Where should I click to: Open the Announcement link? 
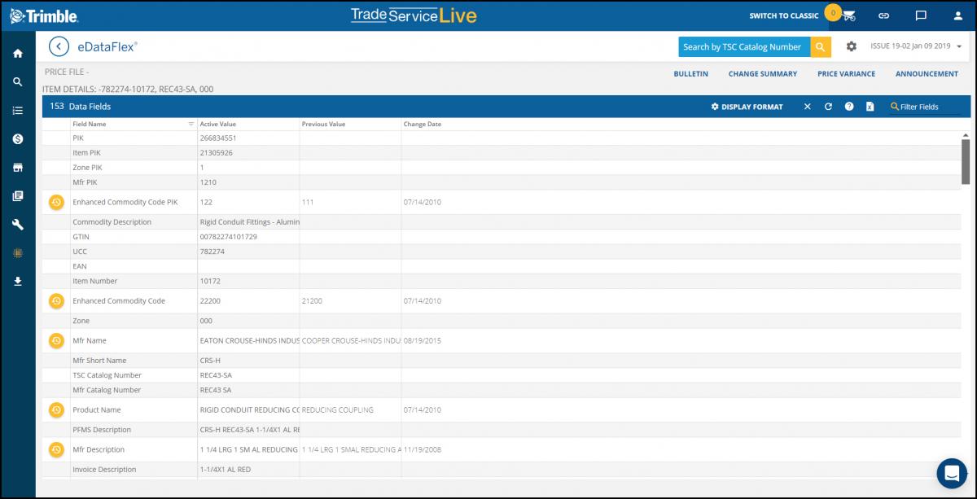(927, 74)
